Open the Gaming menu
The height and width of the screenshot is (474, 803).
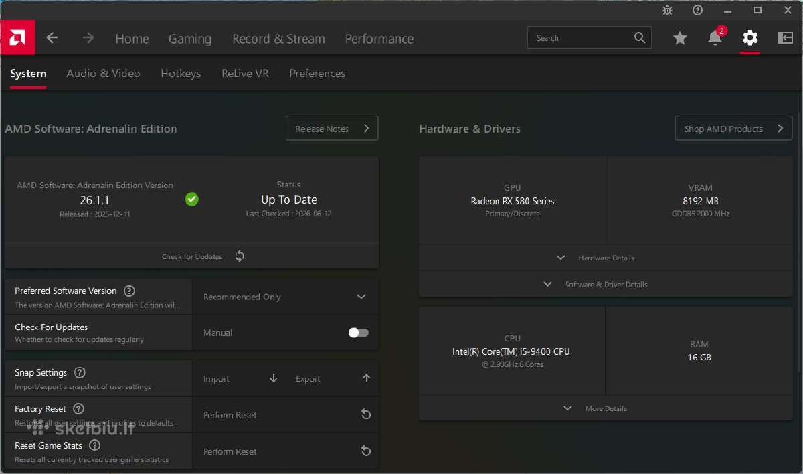coord(190,39)
